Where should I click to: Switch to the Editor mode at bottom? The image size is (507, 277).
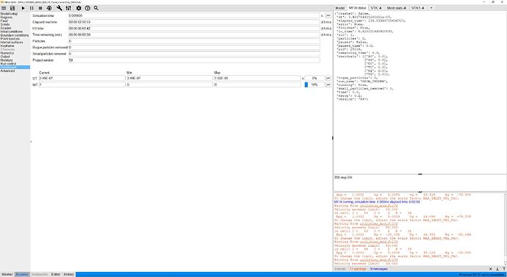(56, 274)
